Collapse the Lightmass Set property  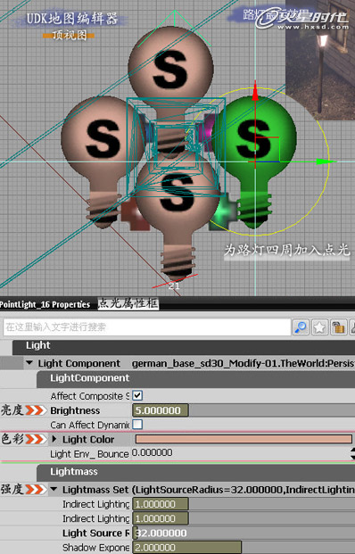[x=54, y=490]
